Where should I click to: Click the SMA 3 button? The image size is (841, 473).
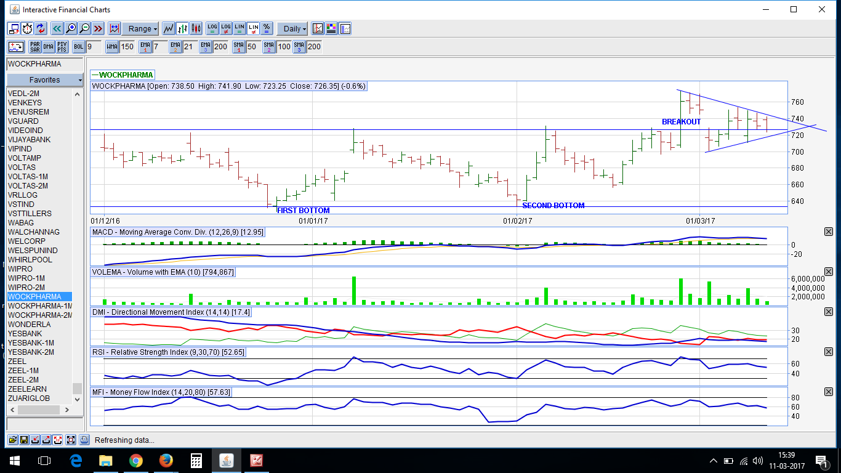pos(299,46)
